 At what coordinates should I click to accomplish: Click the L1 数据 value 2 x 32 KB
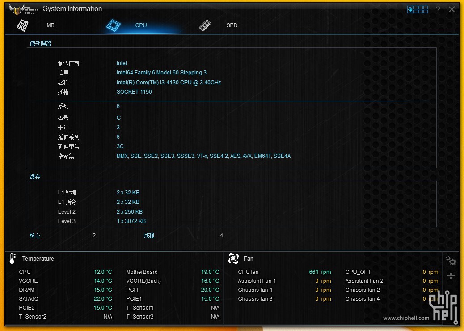128,193
